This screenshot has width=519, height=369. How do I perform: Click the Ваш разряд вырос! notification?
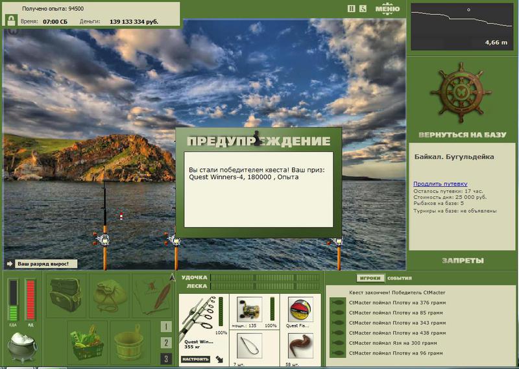(46, 264)
